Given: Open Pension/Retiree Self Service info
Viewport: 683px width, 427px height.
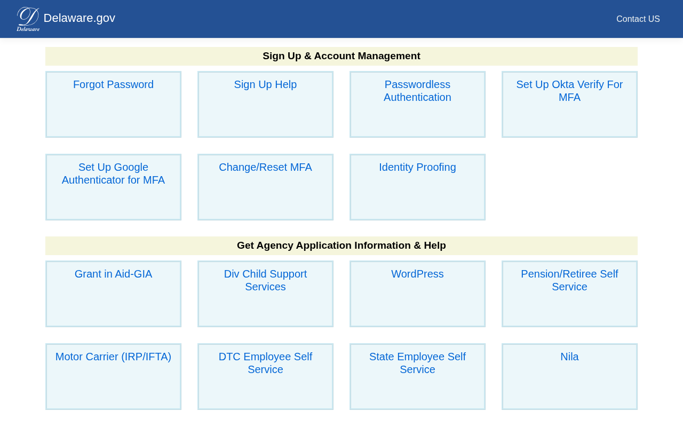Looking at the screenshot, I should [569, 281].
